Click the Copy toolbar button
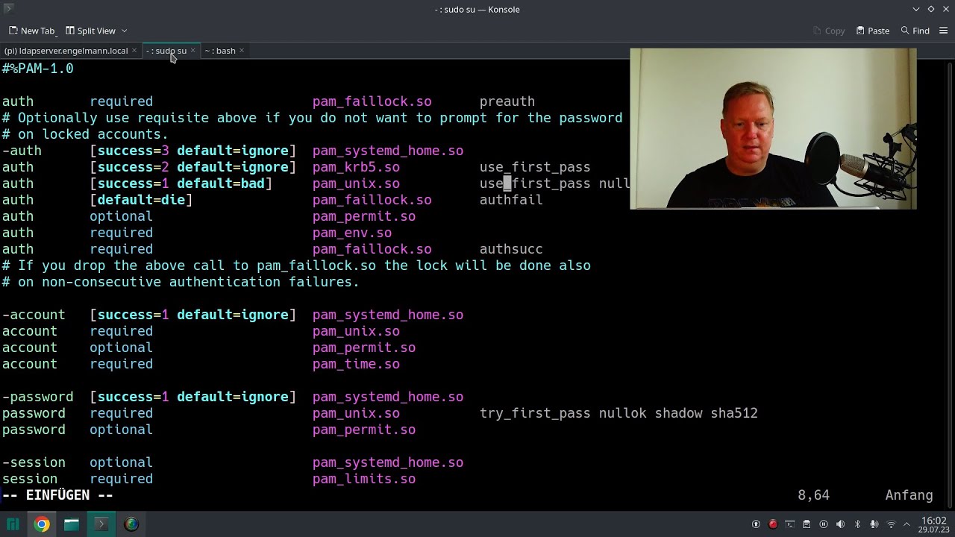 [829, 31]
